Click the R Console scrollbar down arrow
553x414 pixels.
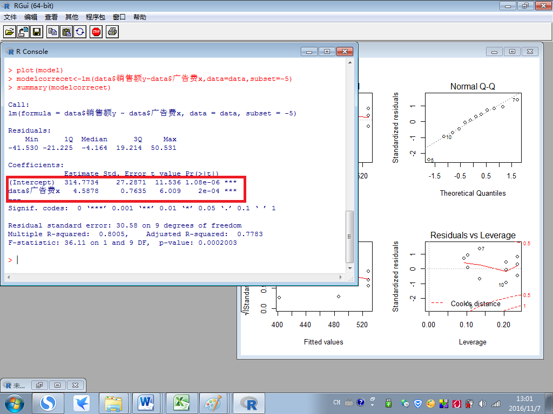click(349, 268)
